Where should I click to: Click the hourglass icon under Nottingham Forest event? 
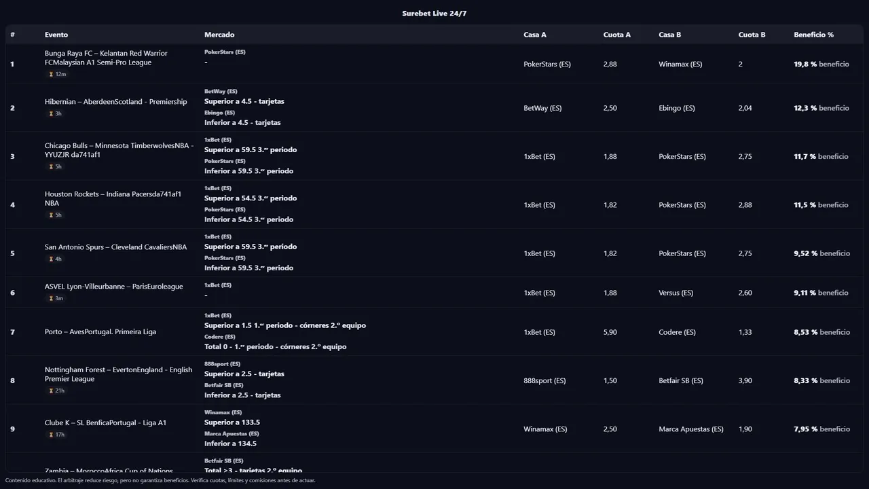coord(51,391)
